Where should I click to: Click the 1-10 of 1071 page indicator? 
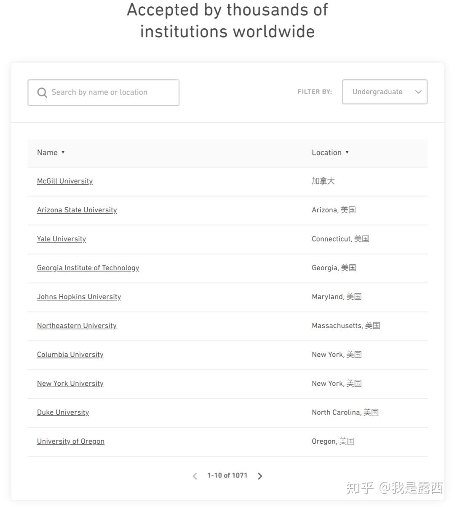(227, 475)
